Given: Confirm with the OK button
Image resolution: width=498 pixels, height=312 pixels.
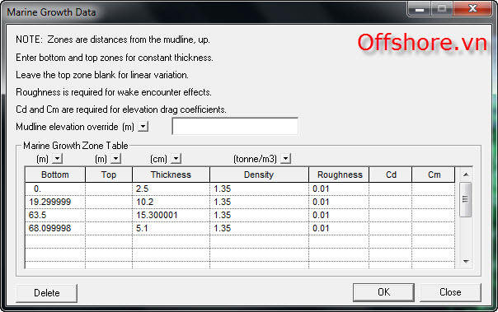Looking at the screenshot, I should point(383,292).
